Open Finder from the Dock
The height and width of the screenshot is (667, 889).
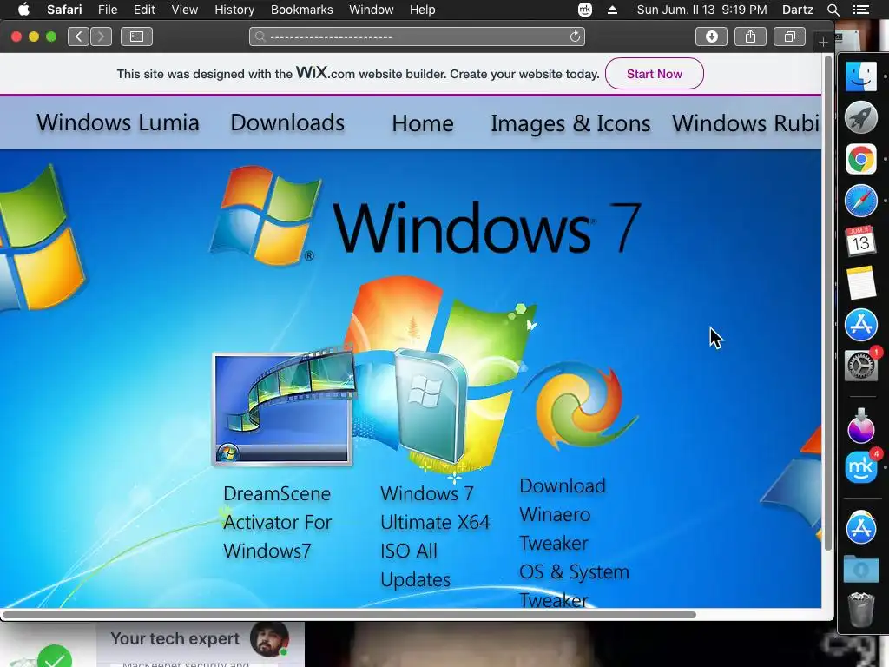860,76
